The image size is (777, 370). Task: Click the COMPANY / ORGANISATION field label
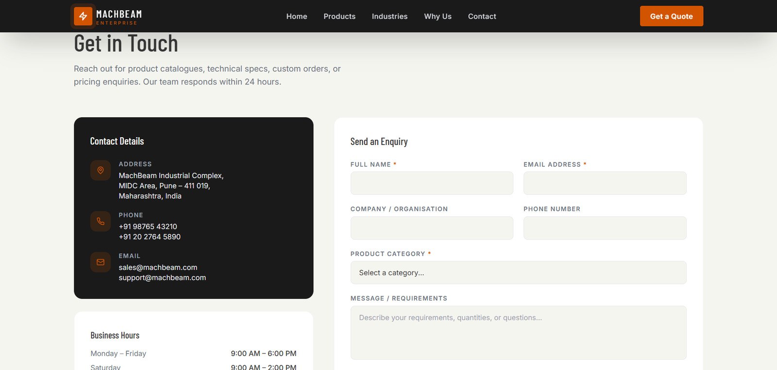point(399,209)
